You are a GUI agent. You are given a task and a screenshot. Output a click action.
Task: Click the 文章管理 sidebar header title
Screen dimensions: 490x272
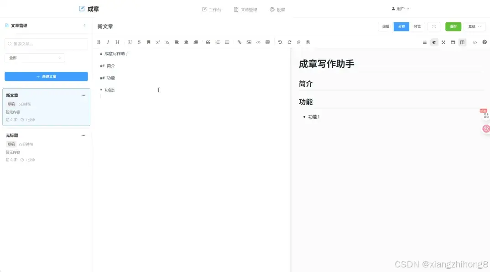point(19,25)
